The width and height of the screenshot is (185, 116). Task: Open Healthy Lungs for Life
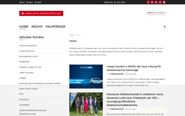point(30,67)
